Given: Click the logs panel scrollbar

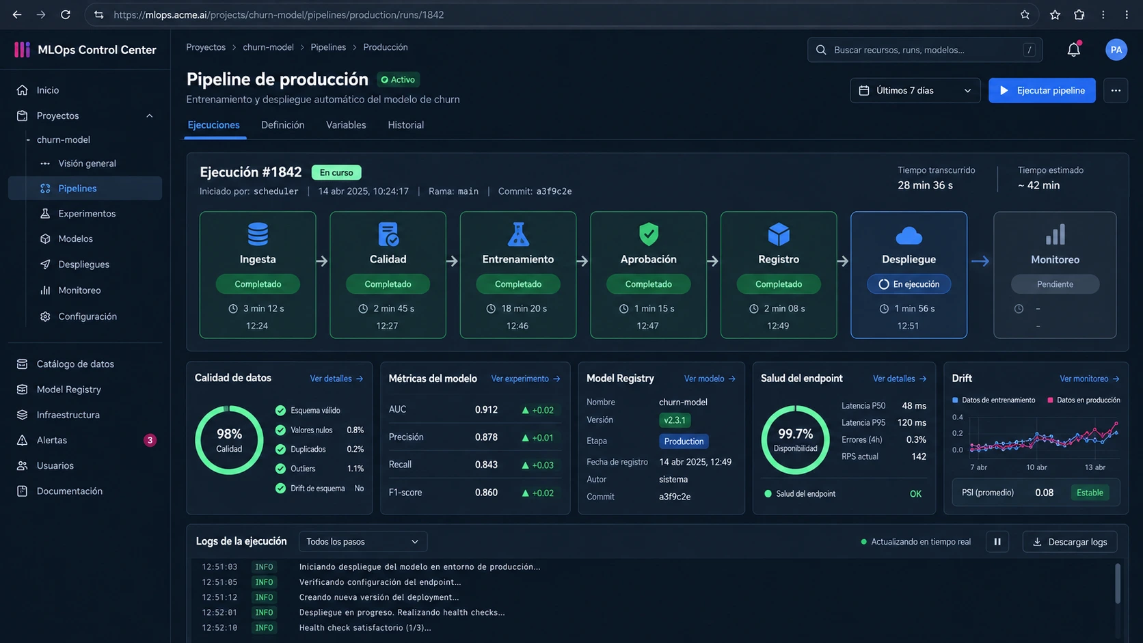Looking at the screenshot, I should coord(1118,583).
